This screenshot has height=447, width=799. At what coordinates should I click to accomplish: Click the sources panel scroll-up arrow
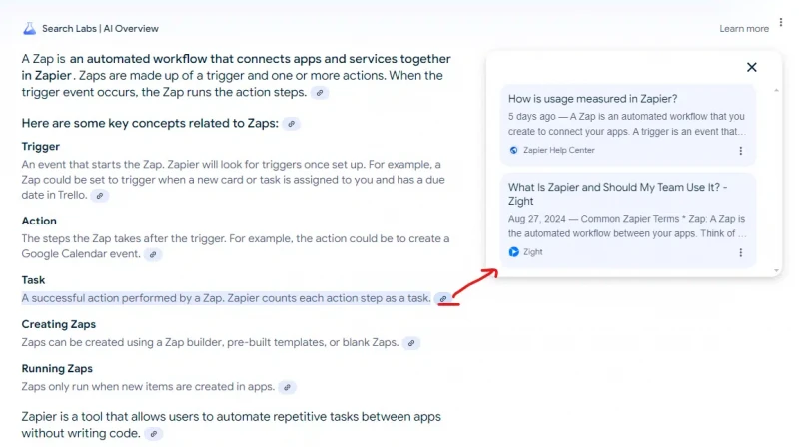click(x=776, y=90)
